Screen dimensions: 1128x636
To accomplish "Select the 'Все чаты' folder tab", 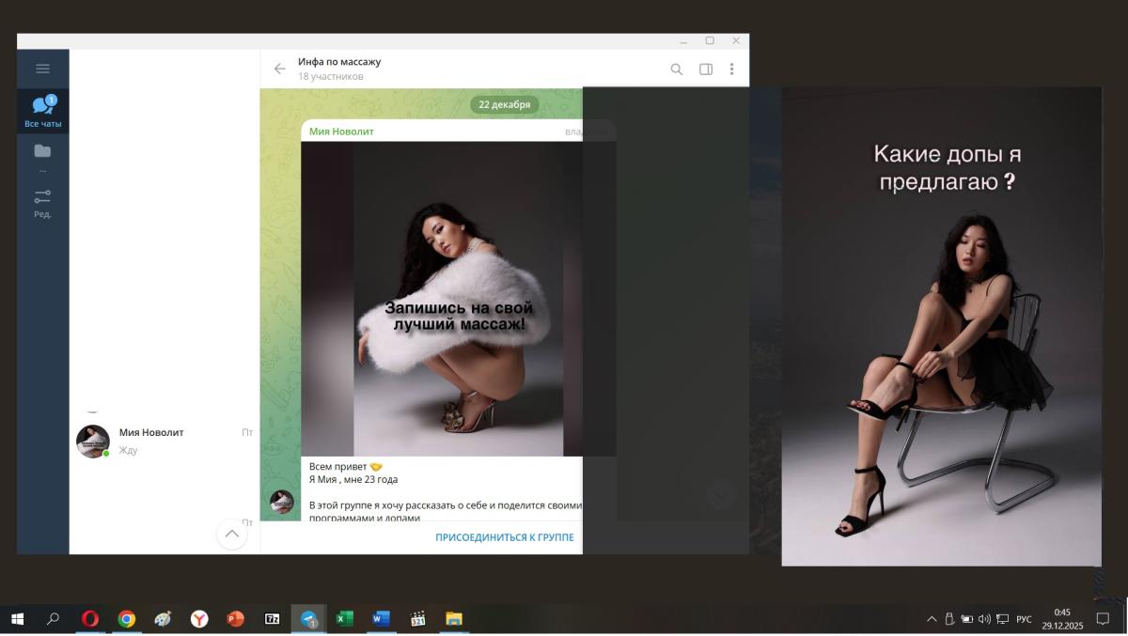I will click(x=43, y=111).
